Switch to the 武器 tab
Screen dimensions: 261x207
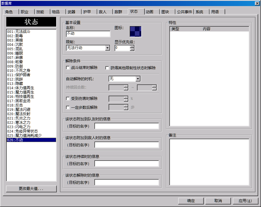tap(73, 12)
